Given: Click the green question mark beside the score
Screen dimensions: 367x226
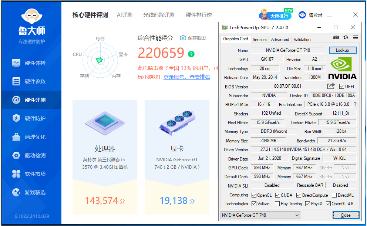Looking at the screenshot, I should pos(191,54).
